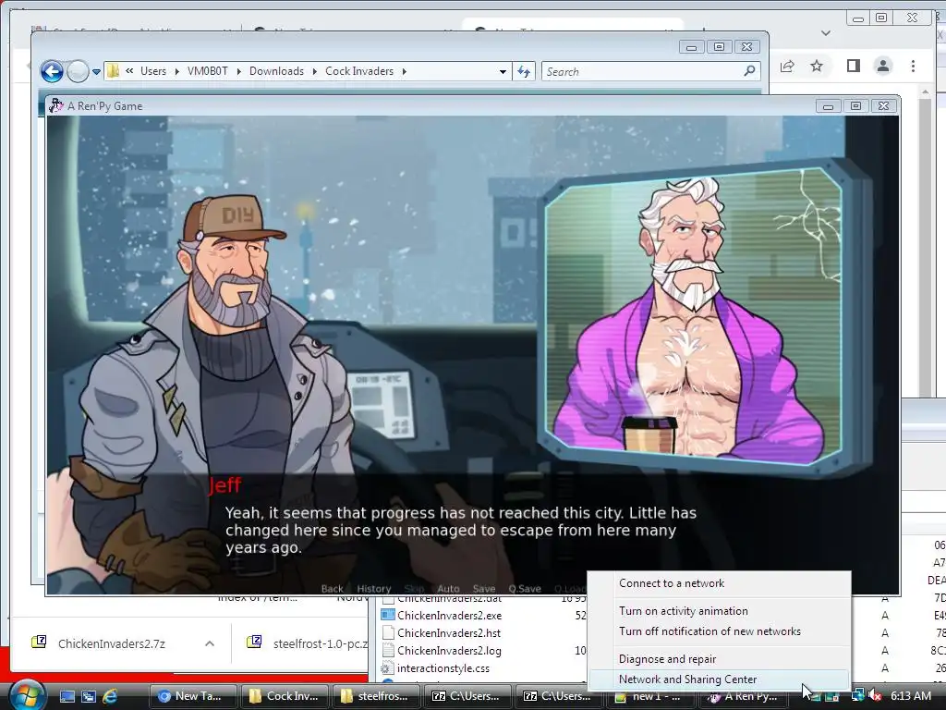Open steelfrost-1.0-pc download item
946x710 pixels.
(309, 643)
